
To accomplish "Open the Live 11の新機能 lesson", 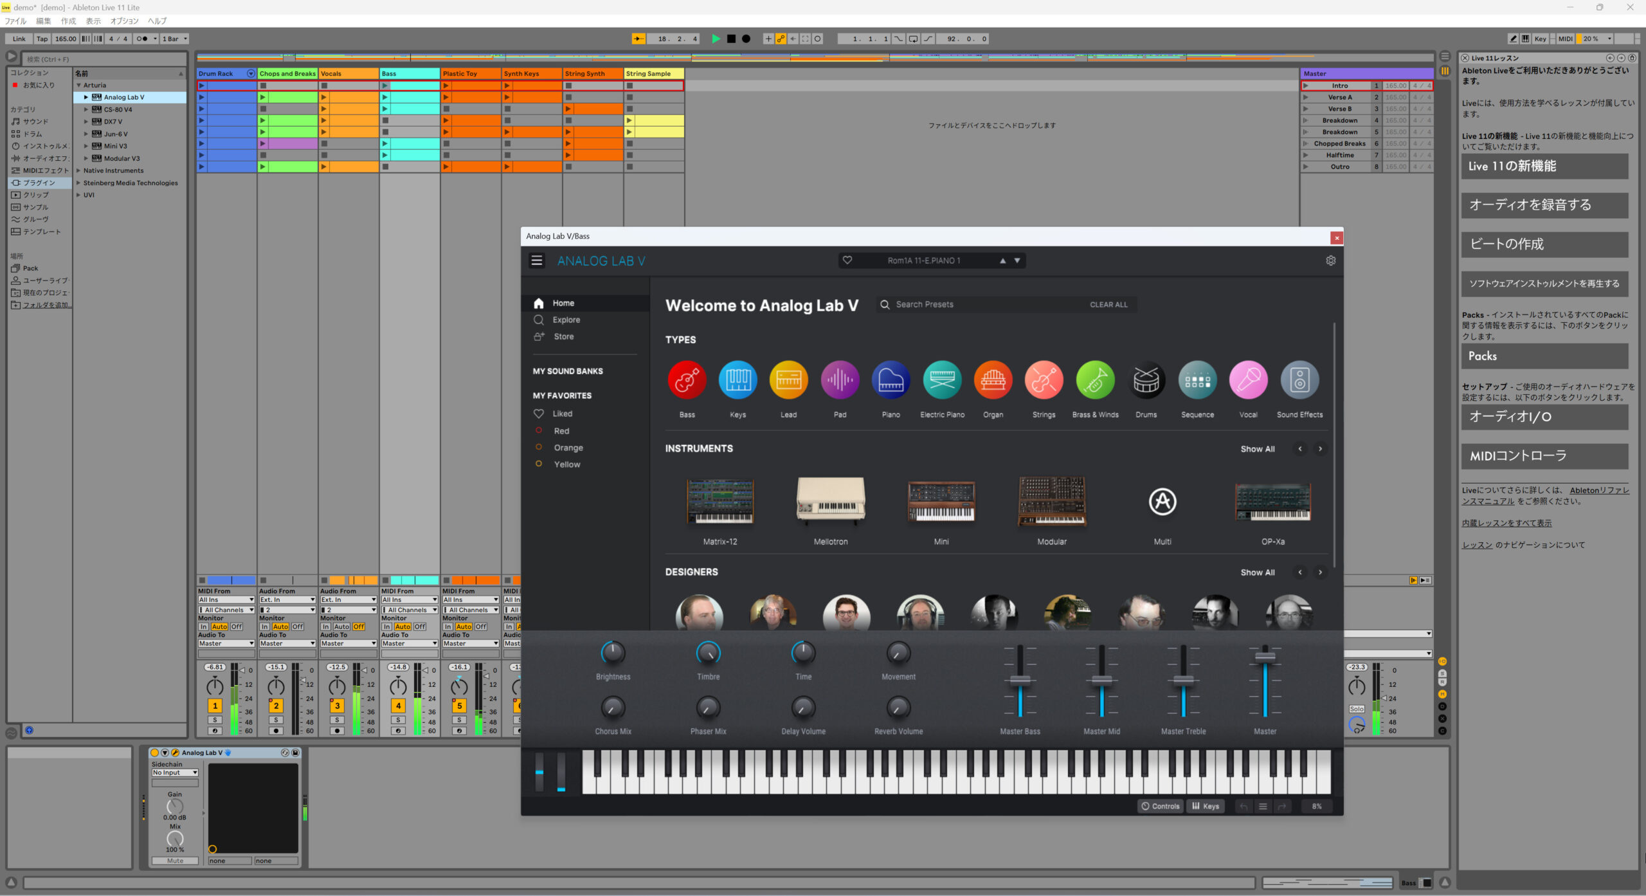I will (1544, 167).
